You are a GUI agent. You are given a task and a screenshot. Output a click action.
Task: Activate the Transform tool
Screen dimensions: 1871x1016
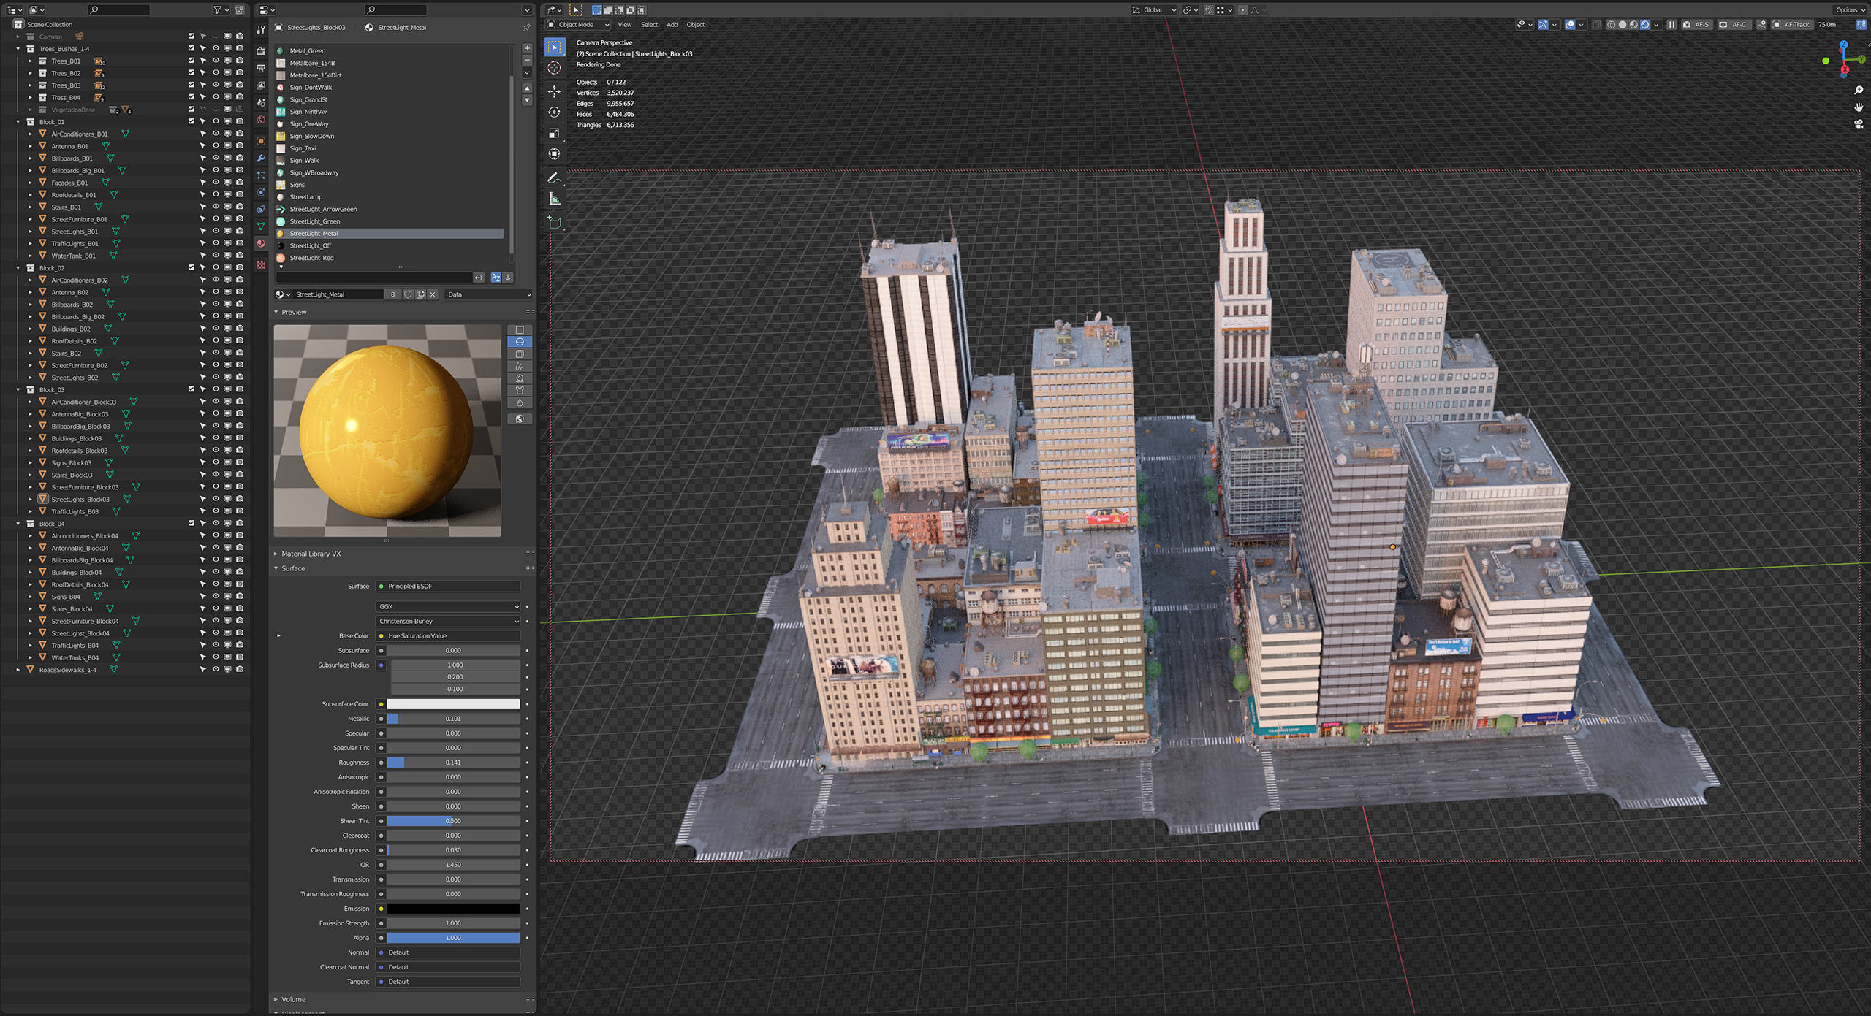coord(555,154)
